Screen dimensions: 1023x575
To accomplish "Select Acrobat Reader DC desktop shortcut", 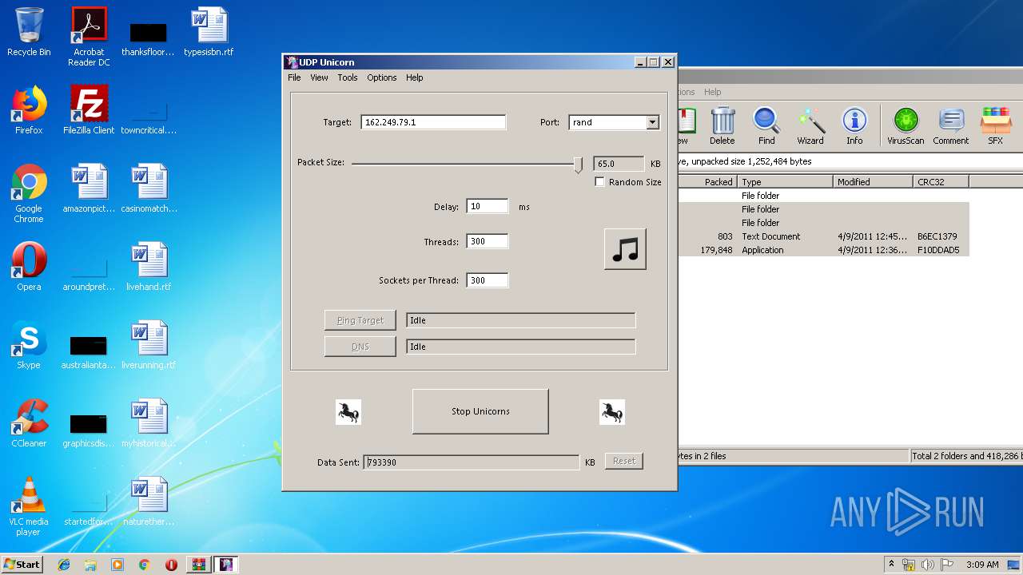I will click(89, 38).
